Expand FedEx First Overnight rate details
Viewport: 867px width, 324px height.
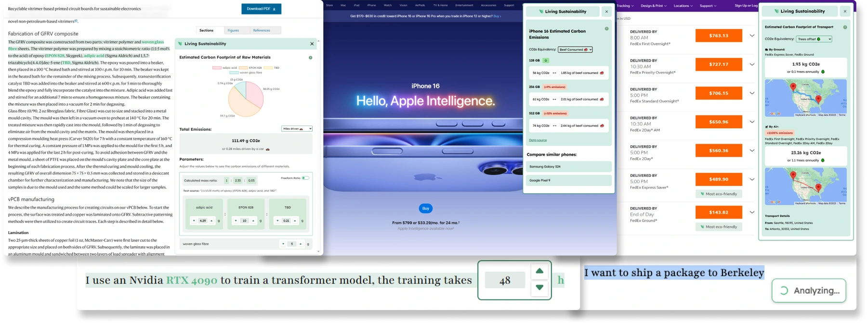(752, 36)
